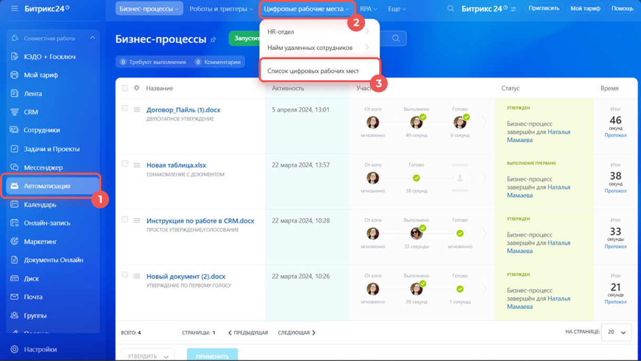Click magnifier icon in the filter search box
Viewport: 641px width, 361px height.
click(x=396, y=38)
